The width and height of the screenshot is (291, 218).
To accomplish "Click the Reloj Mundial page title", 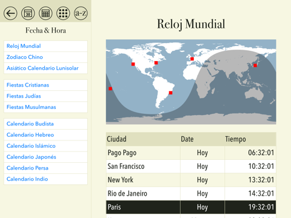I will click(191, 24).
